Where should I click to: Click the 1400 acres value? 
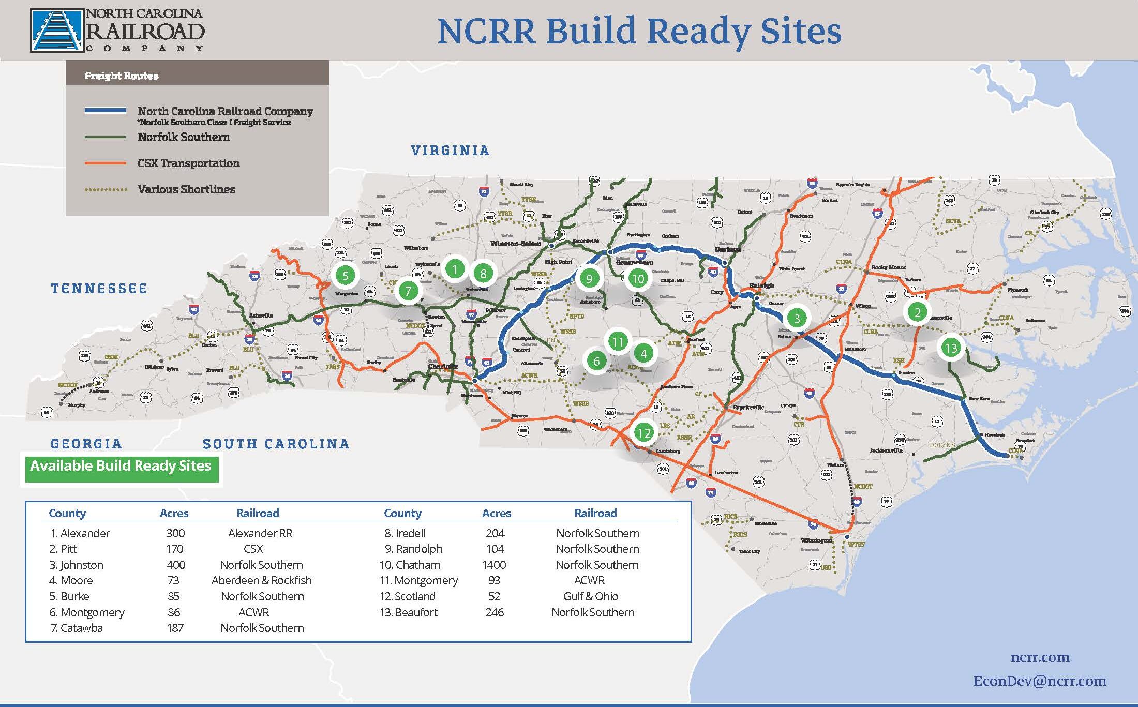click(x=494, y=565)
